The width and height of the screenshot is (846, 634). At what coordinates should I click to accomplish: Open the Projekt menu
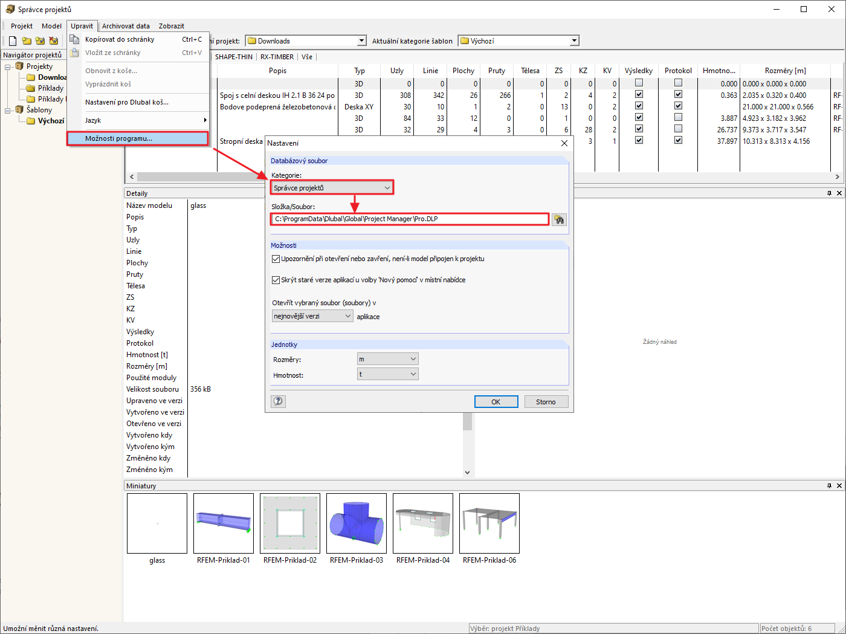22,26
